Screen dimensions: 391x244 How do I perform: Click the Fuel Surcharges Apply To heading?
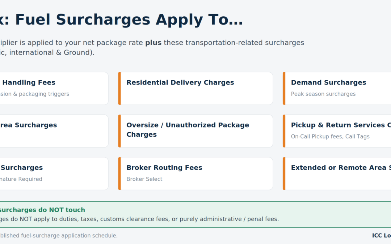coord(121,20)
